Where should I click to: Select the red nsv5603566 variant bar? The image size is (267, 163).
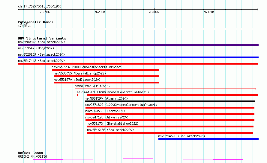click(170, 114)
